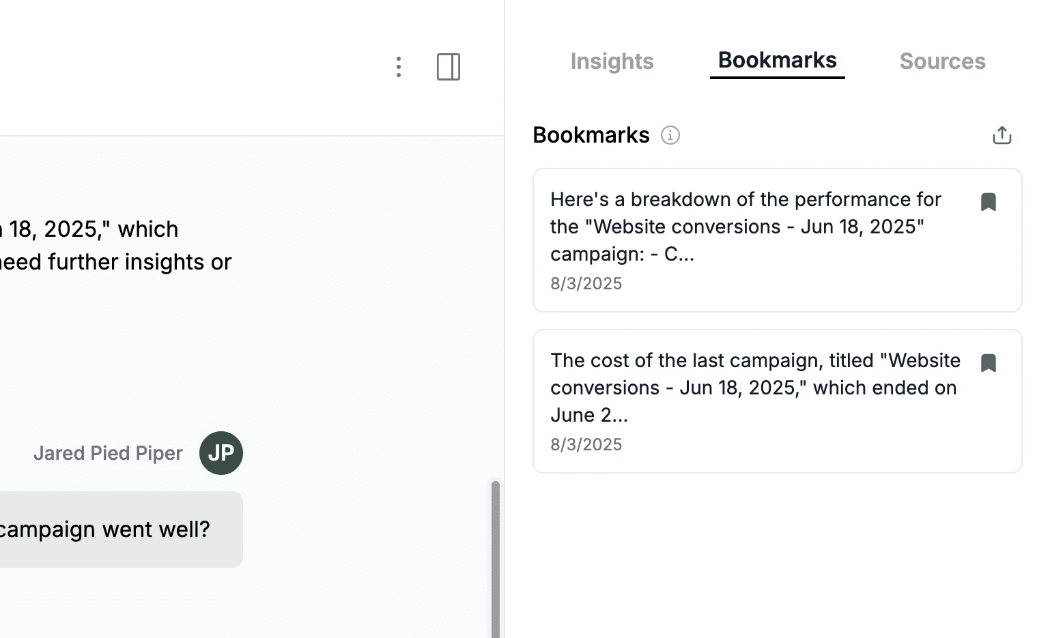Click the 8/3/2025 date on second bookmark
The width and height of the screenshot is (1050, 638).
[x=586, y=445]
